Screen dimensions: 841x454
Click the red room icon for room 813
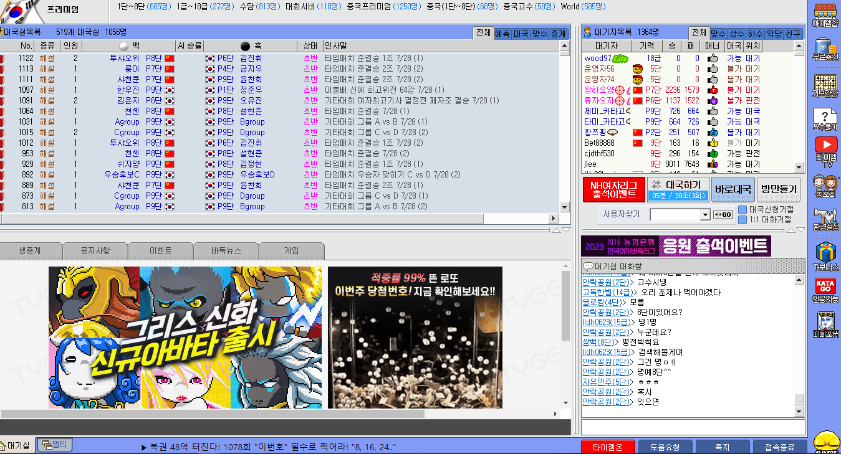point(2,207)
